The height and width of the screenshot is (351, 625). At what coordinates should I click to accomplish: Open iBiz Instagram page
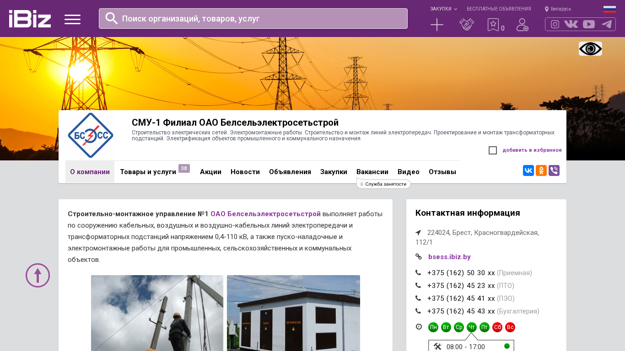(555, 24)
